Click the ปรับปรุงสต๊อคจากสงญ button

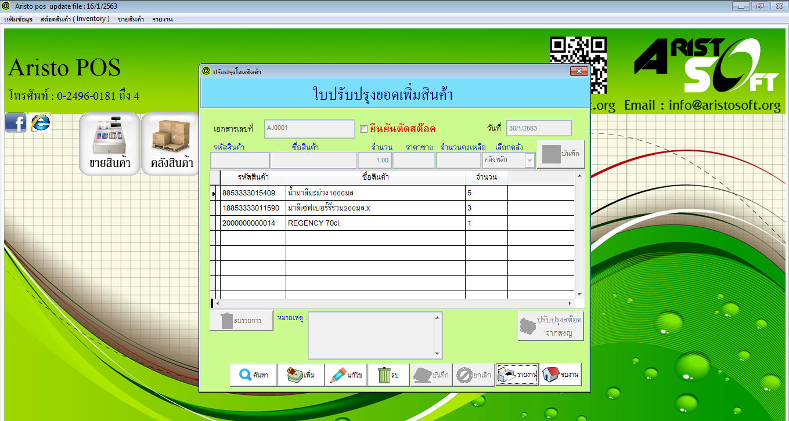551,326
